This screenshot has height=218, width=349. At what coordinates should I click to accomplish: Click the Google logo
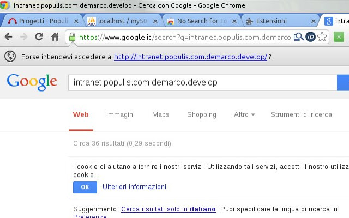[x=32, y=82]
